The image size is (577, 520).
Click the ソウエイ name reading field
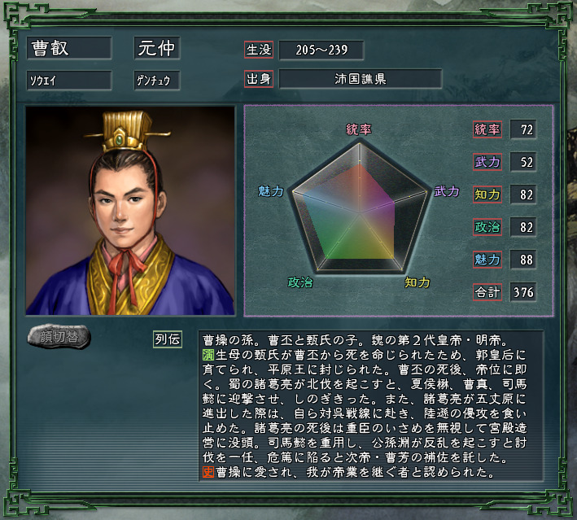pyautogui.click(x=69, y=81)
